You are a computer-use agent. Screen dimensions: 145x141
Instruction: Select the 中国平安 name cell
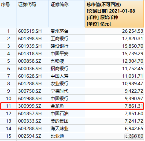pyautogui.click(x=67, y=53)
